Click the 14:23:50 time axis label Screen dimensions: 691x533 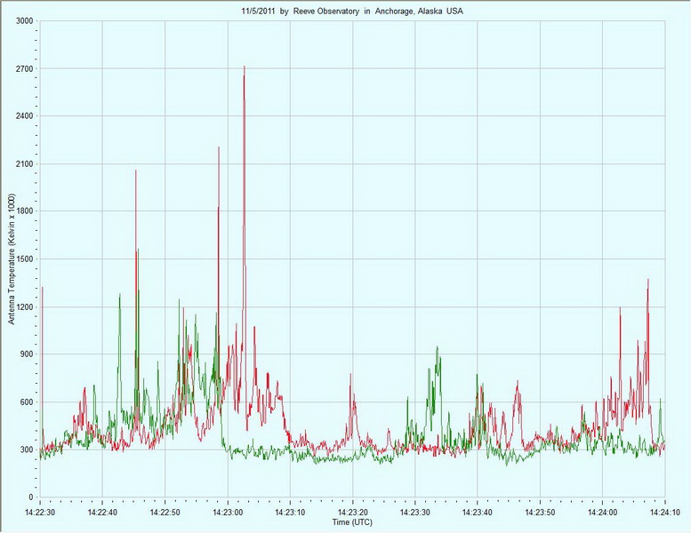click(540, 513)
